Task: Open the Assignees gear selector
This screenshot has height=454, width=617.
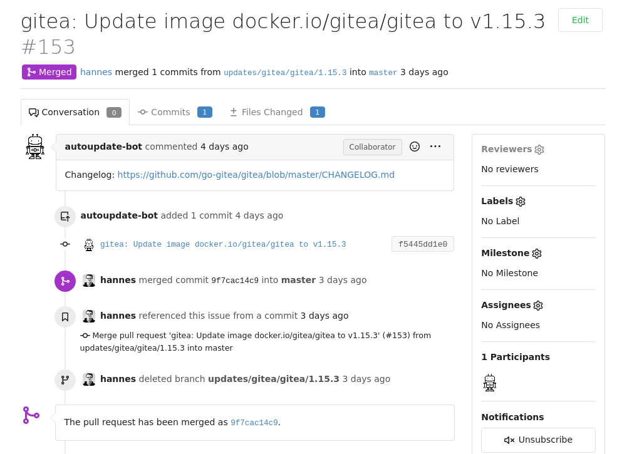Action: (x=538, y=306)
